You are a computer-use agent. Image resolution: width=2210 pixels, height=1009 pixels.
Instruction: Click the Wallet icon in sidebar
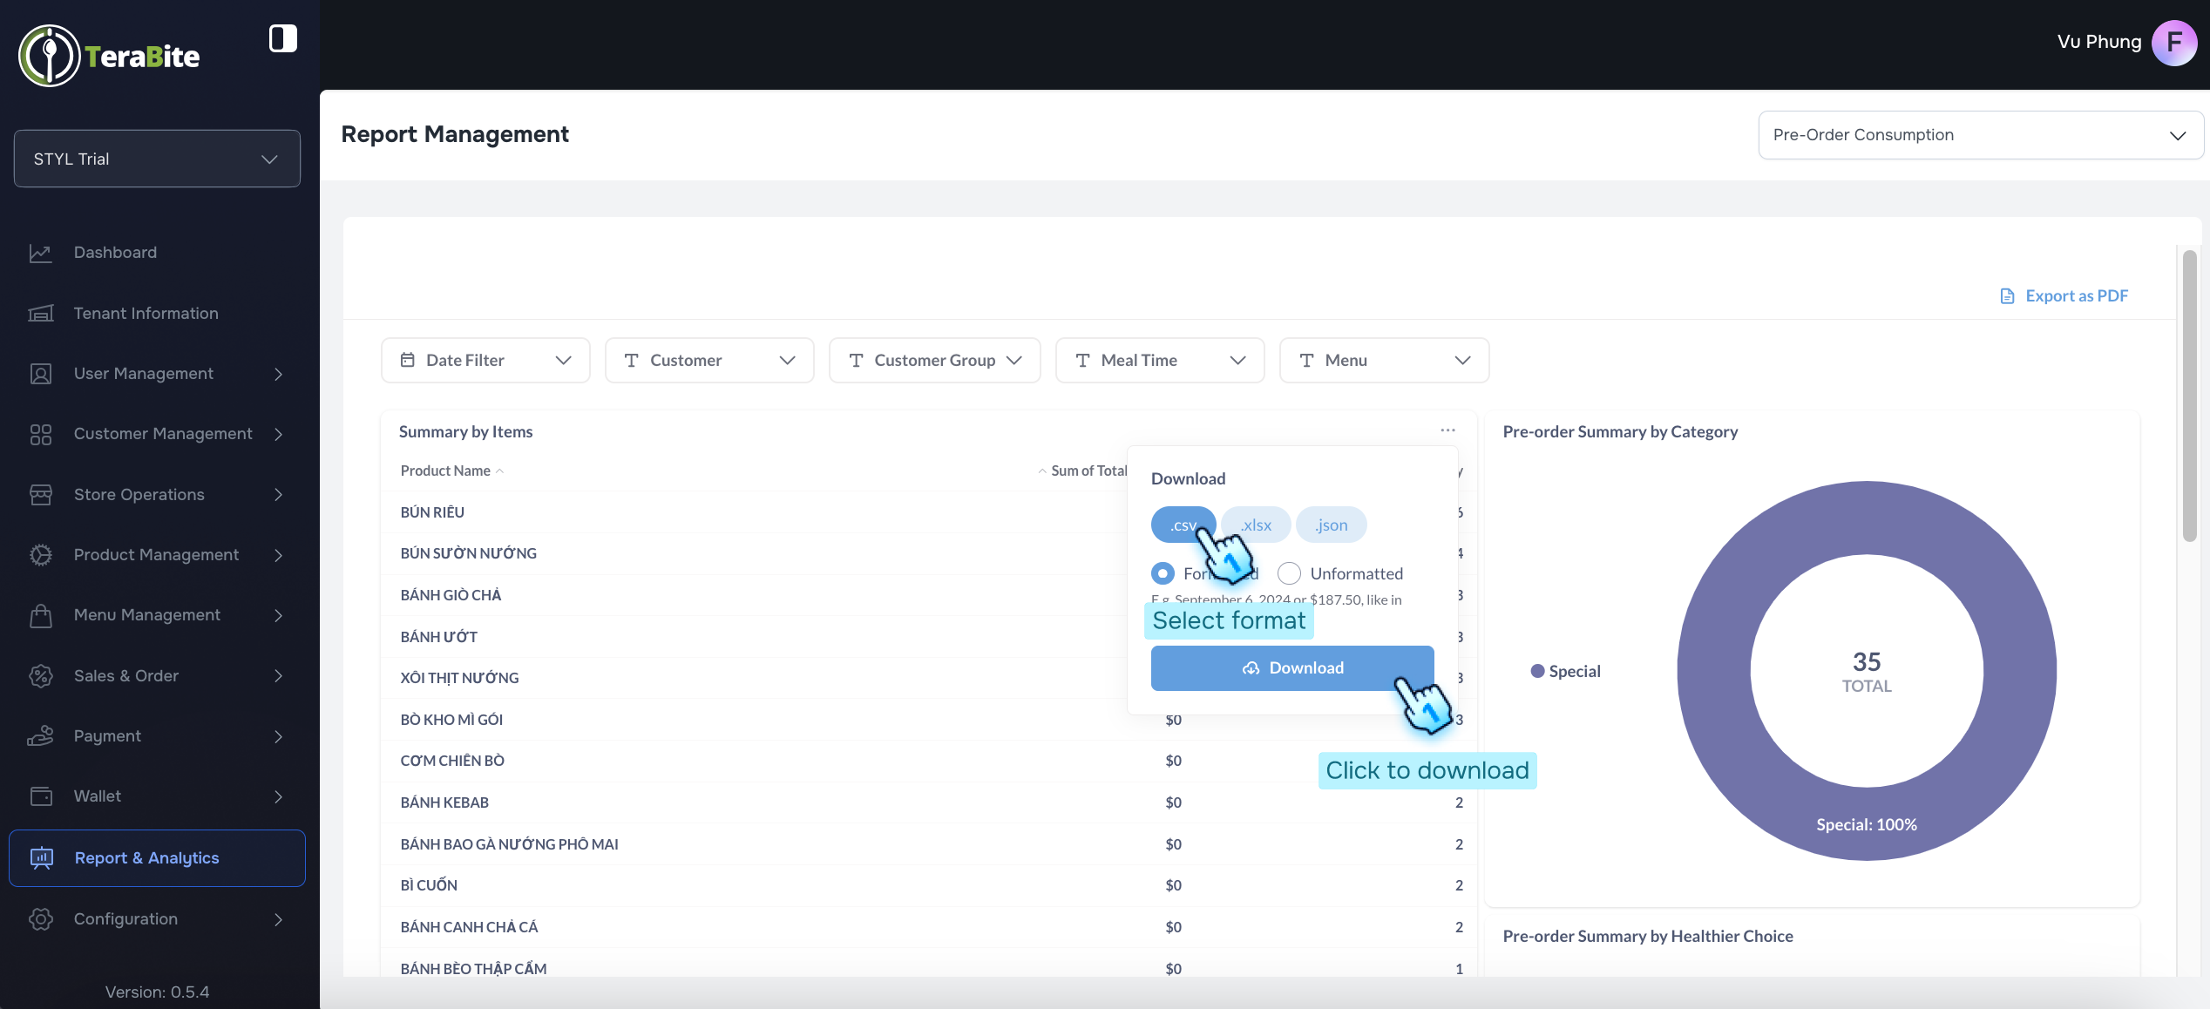40,796
